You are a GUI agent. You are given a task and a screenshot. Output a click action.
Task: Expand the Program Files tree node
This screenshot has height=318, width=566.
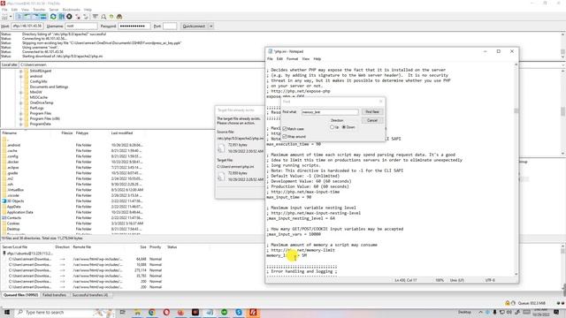(21, 114)
